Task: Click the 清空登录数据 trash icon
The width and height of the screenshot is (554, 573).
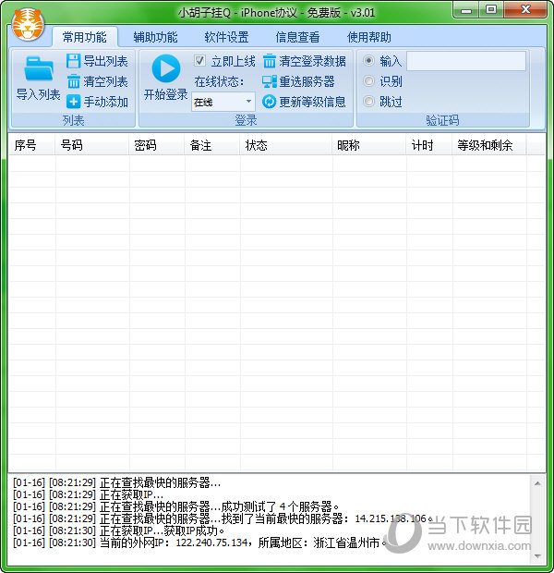Action: click(x=270, y=61)
